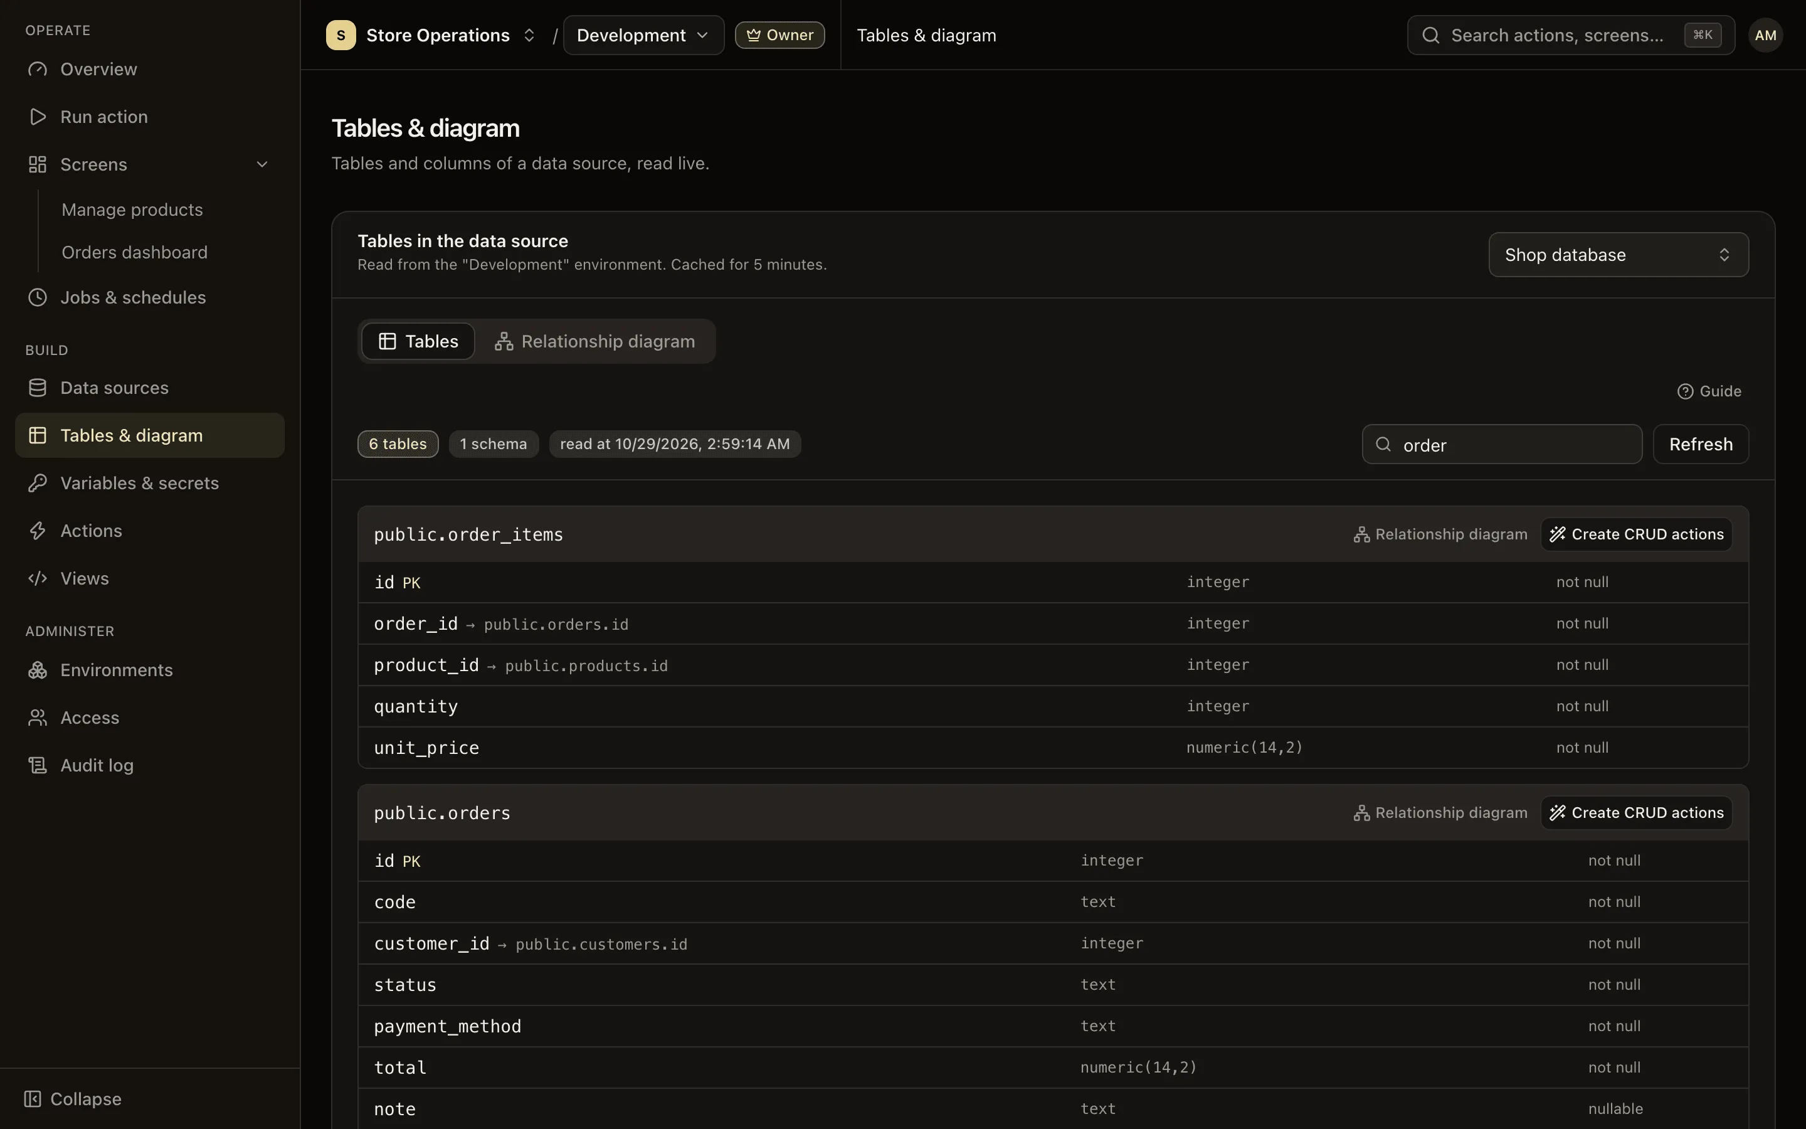Click the '6 tables' badge
Screen dimensions: 1806x1129
point(398,444)
